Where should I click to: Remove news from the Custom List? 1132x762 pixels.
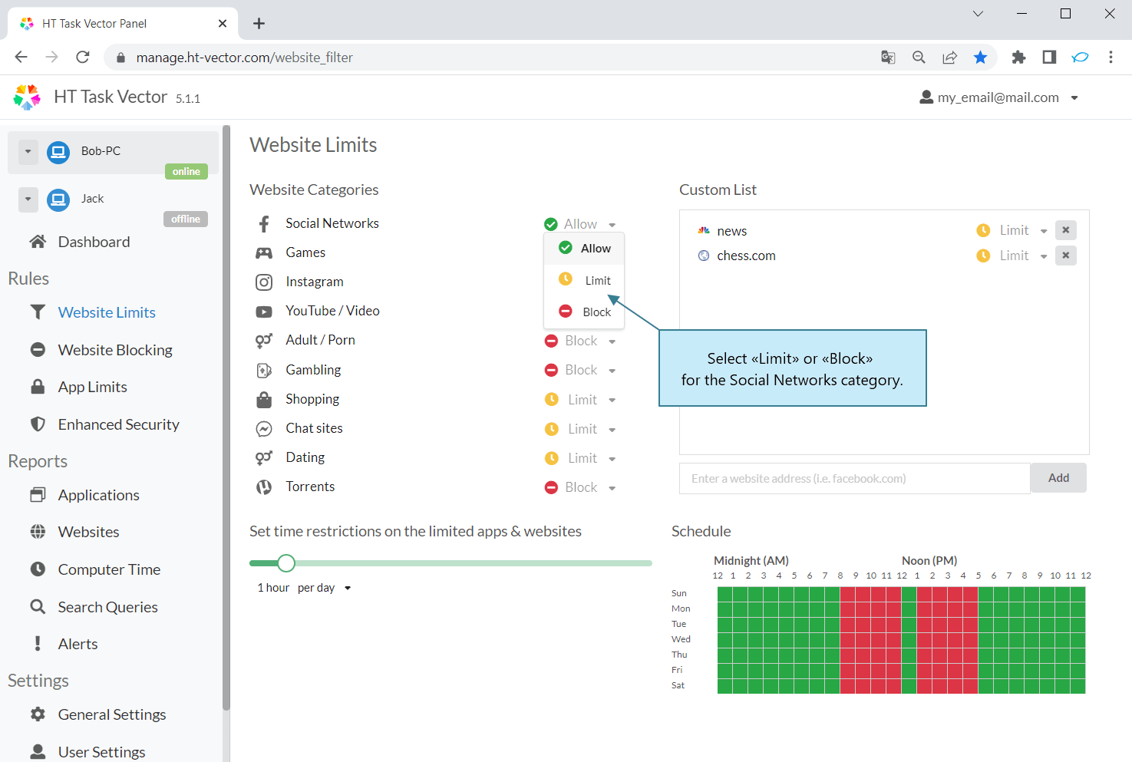point(1066,230)
